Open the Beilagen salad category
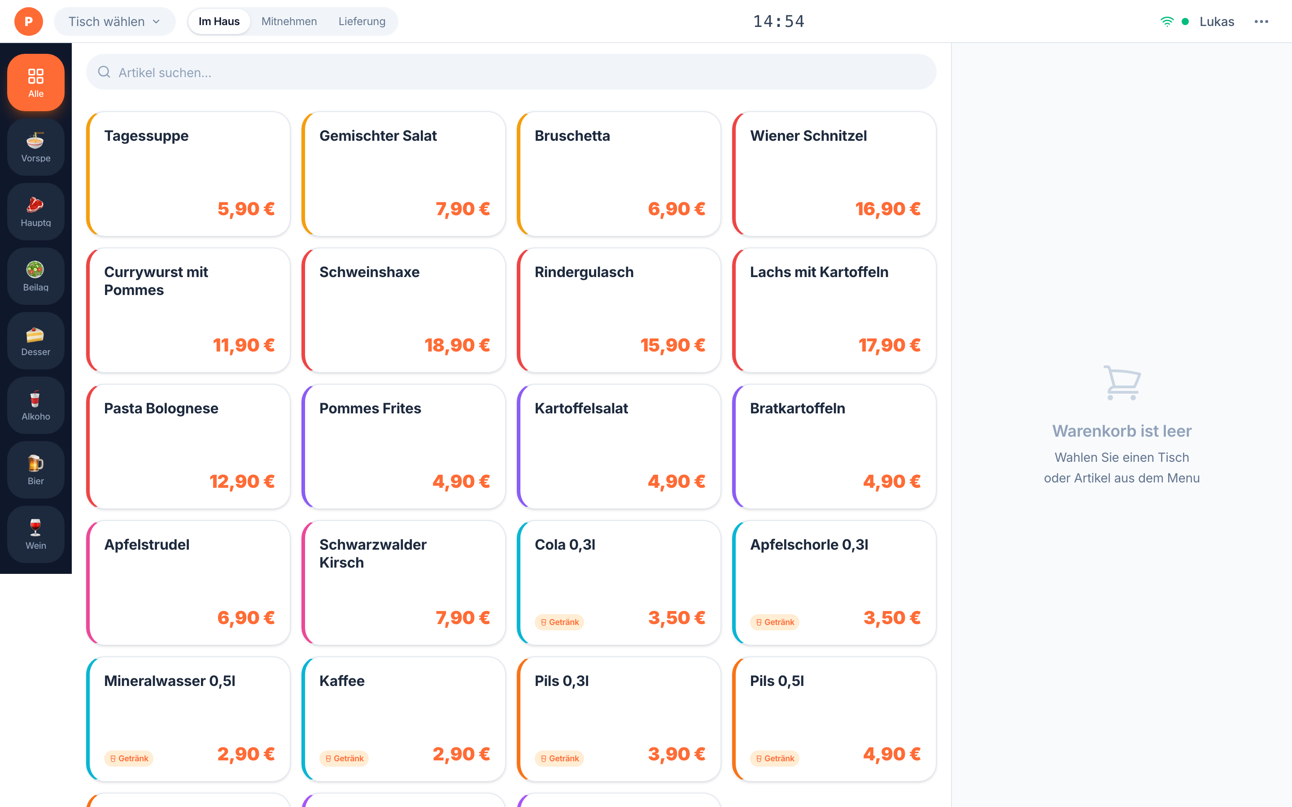The height and width of the screenshot is (807, 1292). [36, 276]
